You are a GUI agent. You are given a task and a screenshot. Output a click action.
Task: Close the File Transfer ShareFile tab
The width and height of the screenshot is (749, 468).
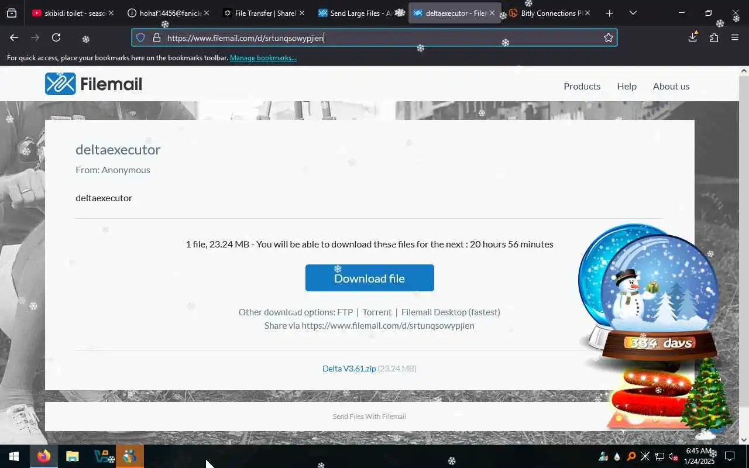[x=302, y=13]
